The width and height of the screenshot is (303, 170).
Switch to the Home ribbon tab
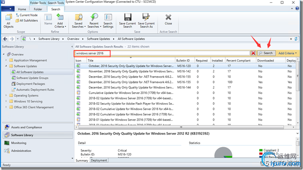point(22,9)
